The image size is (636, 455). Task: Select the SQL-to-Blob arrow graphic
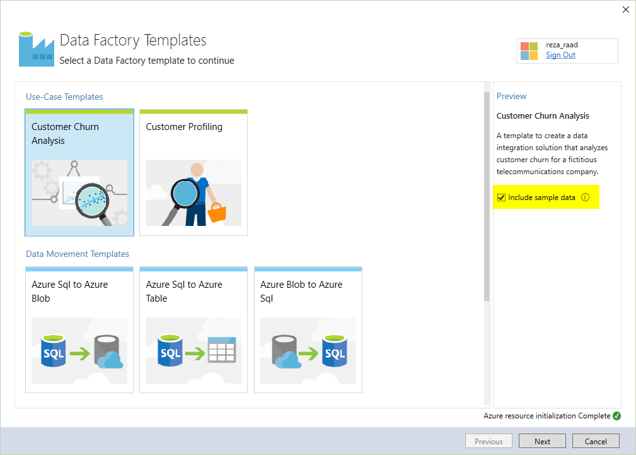(79, 350)
